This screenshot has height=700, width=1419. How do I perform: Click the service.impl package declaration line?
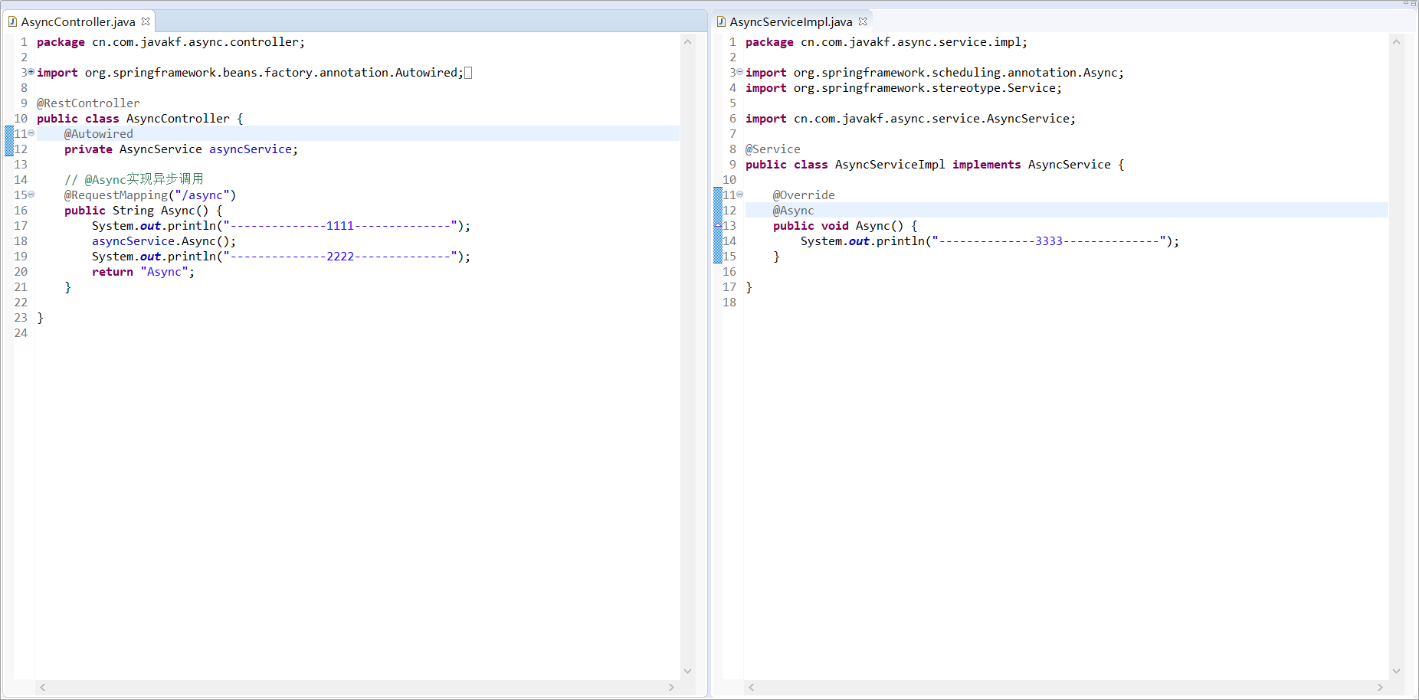tap(886, 42)
